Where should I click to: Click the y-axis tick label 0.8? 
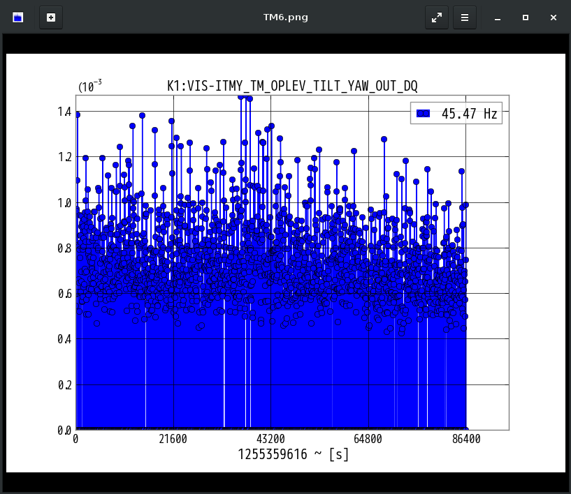click(x=64, y=248)
